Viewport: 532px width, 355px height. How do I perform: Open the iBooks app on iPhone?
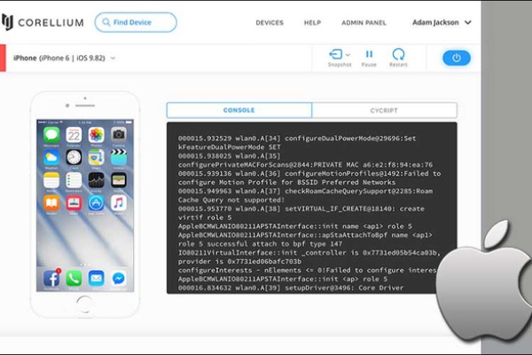click(51, 203)
